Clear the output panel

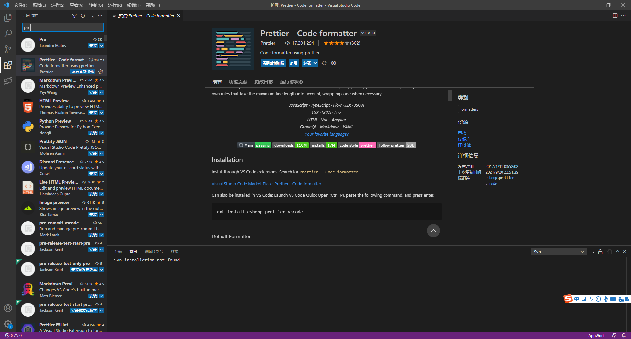[x=592, y=252]
